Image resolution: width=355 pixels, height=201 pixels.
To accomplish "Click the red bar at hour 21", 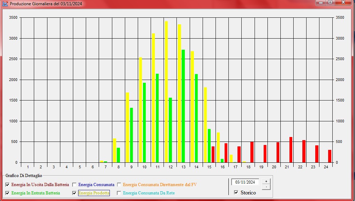I will pyautogui.click(x=291, y=150).
